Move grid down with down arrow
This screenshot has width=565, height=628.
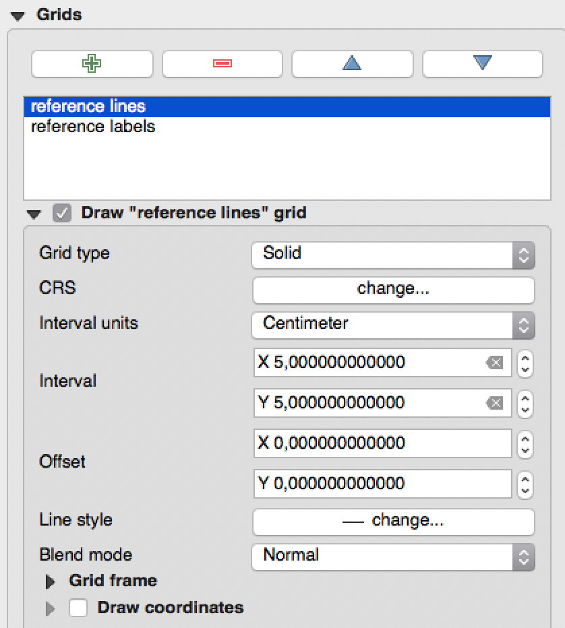point(482,64)
